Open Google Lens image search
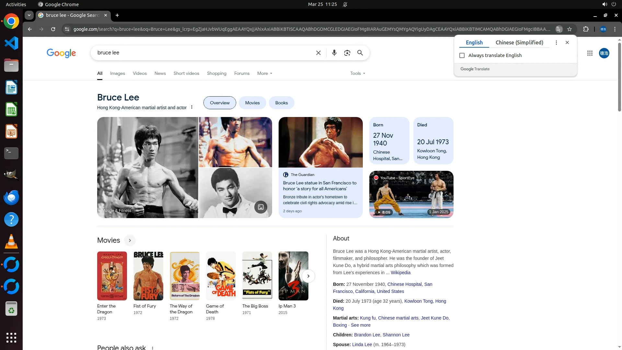 point(347,53)
